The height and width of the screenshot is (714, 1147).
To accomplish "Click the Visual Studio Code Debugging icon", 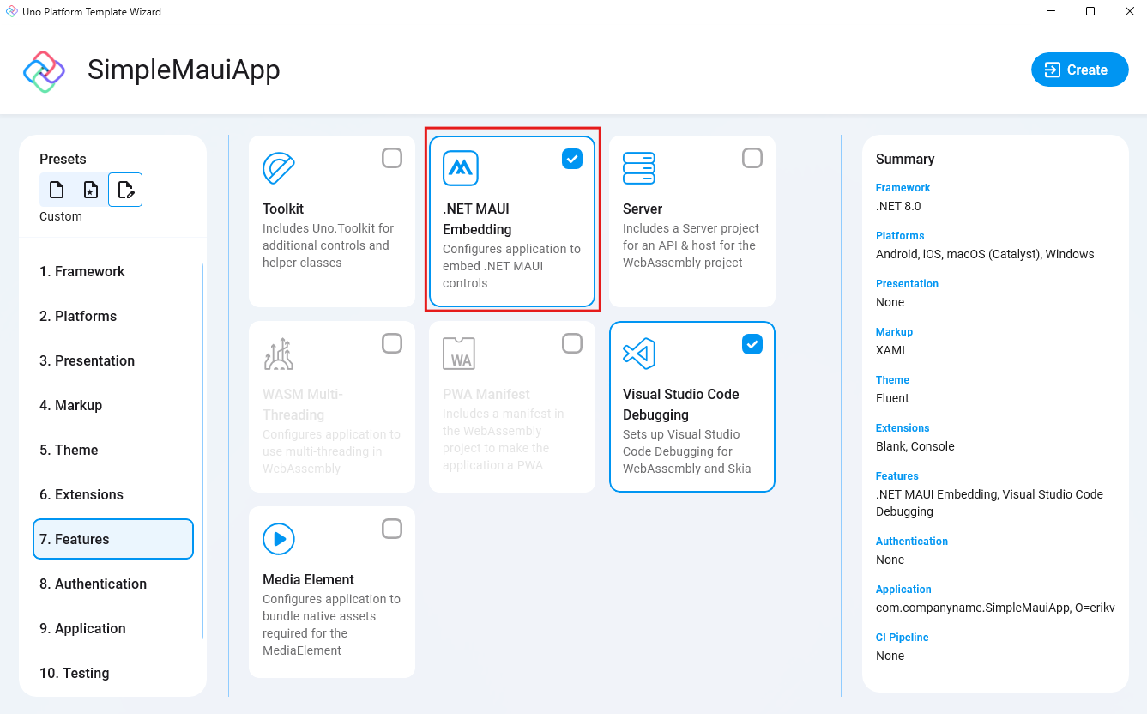I will coord(638,353).
